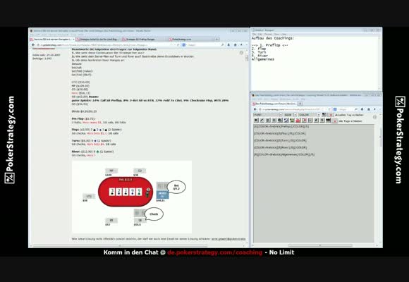Open downloads in the left browser toolbar

click(228, 45)
